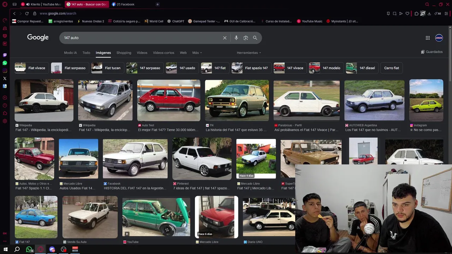Open sidebar history clock icon
The height and width of the screenshot is (254, 452).
[x=5, y=105]
